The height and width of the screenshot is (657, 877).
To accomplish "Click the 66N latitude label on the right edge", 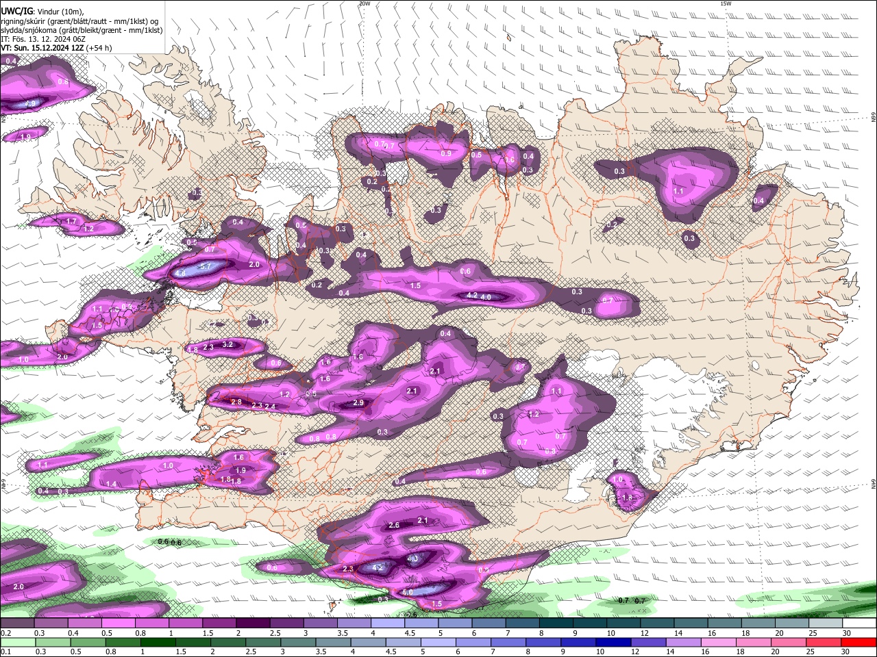I will point(874,117).
